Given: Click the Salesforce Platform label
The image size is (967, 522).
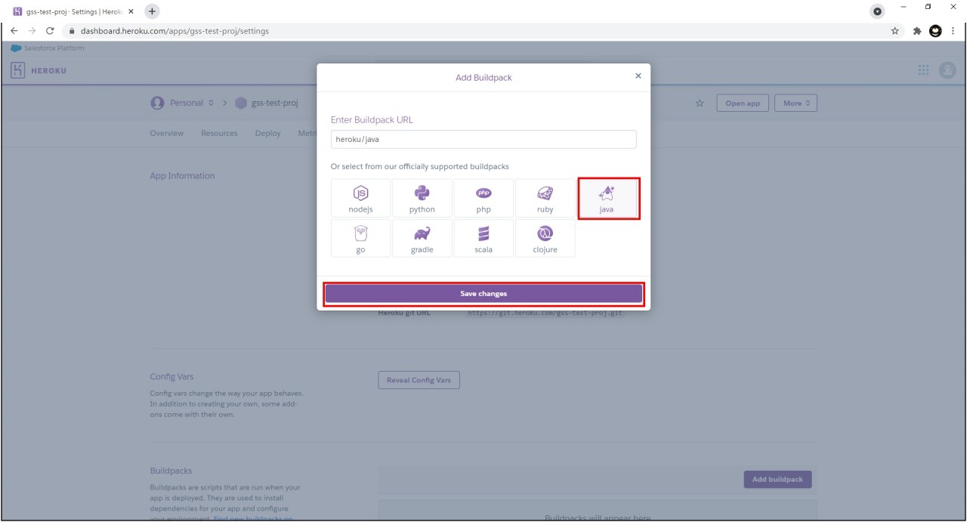Looking at the screenshot, I should point(54,48).
